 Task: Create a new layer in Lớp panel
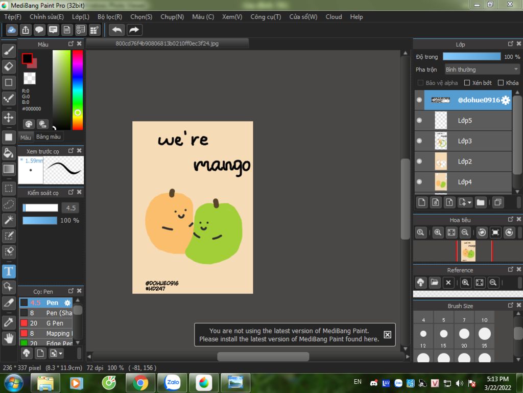(x=421, y=202)
